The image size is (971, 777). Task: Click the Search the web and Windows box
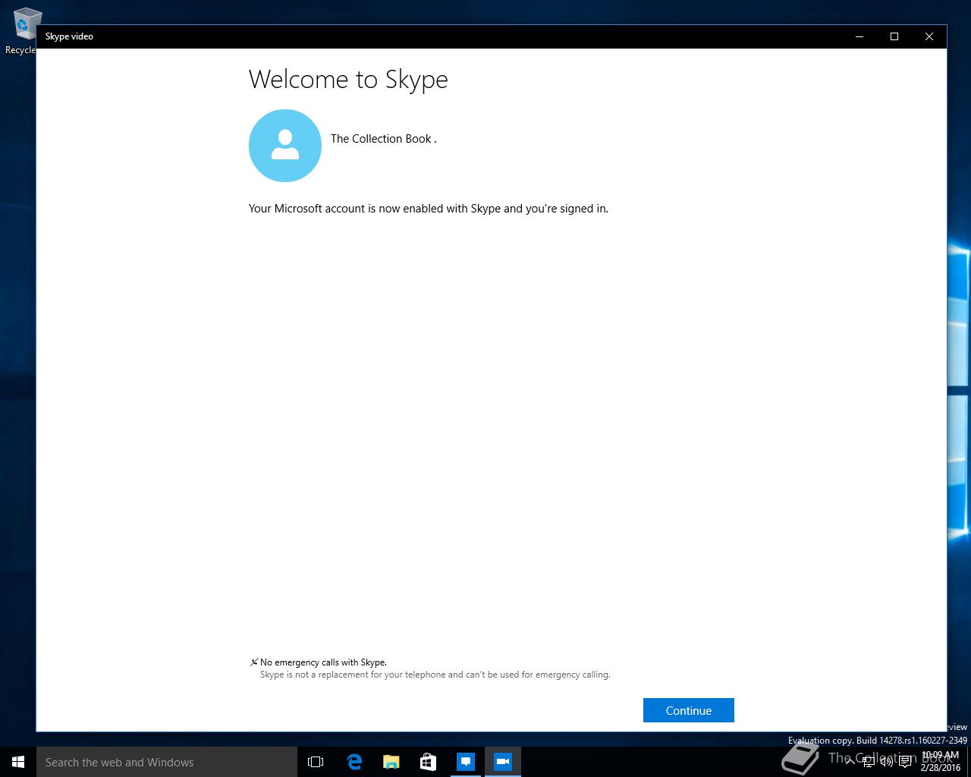[x=167, y=762]
